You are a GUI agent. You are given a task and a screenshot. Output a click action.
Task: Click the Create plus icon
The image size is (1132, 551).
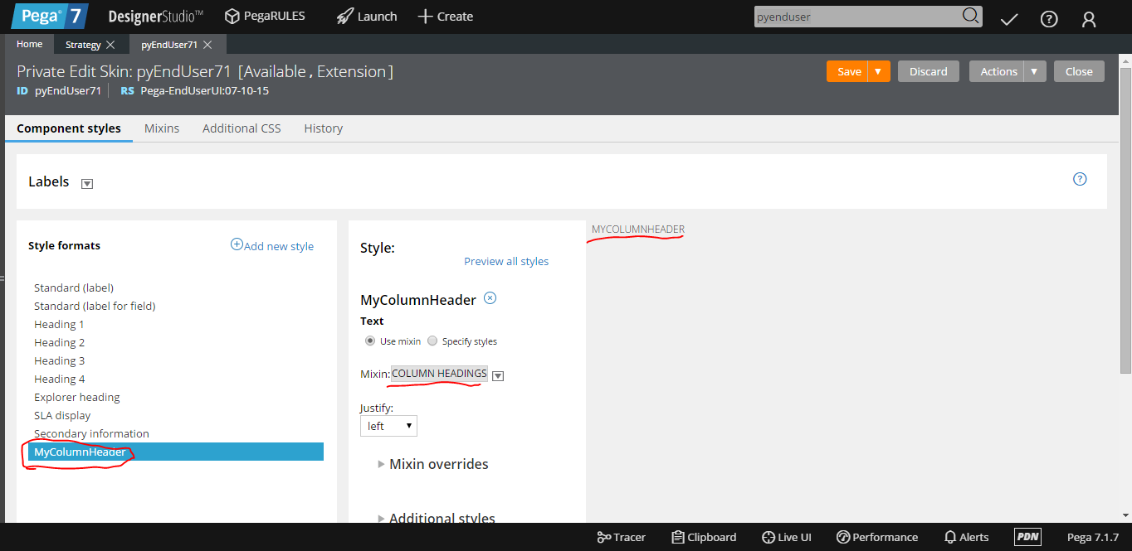(x=425, y=17)
